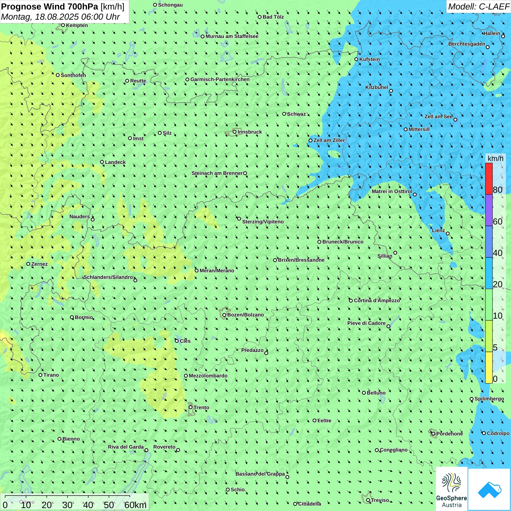Screen dimensions: 511x511
Task: Click the Feltre location dot
Action: [x=314, y=420]
